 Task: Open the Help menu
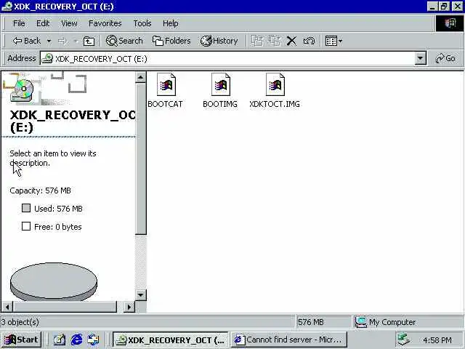(x=171, y=23)
